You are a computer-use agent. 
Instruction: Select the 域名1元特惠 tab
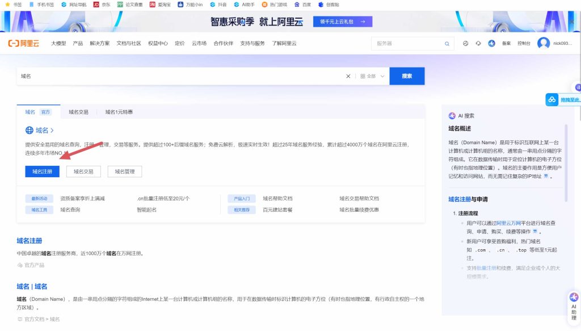119,112
